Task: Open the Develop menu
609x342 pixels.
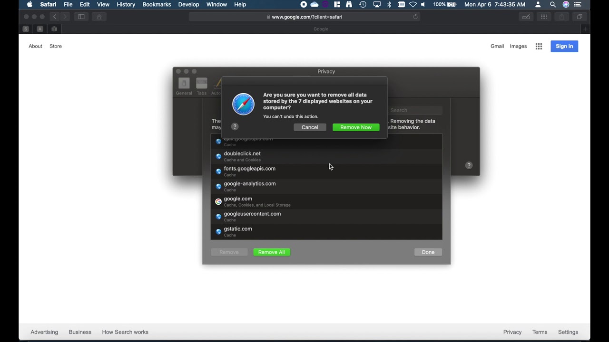Action: (188, 4)
